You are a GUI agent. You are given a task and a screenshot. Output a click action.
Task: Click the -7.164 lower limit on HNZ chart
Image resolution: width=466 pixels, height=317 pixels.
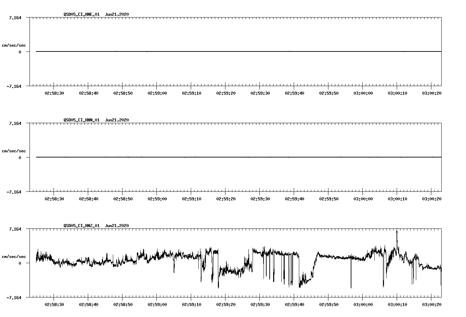click(x=14, y=297)
